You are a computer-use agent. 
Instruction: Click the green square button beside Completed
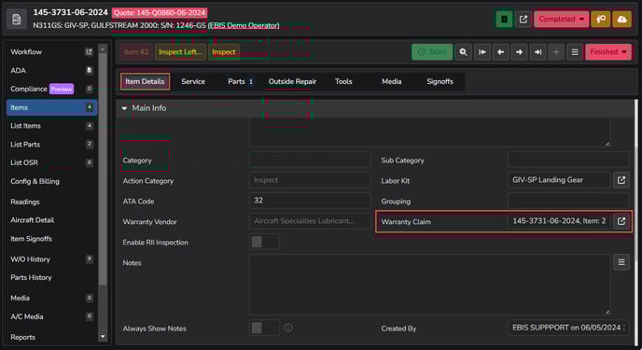pyautogui.click(x=504, y=20)
